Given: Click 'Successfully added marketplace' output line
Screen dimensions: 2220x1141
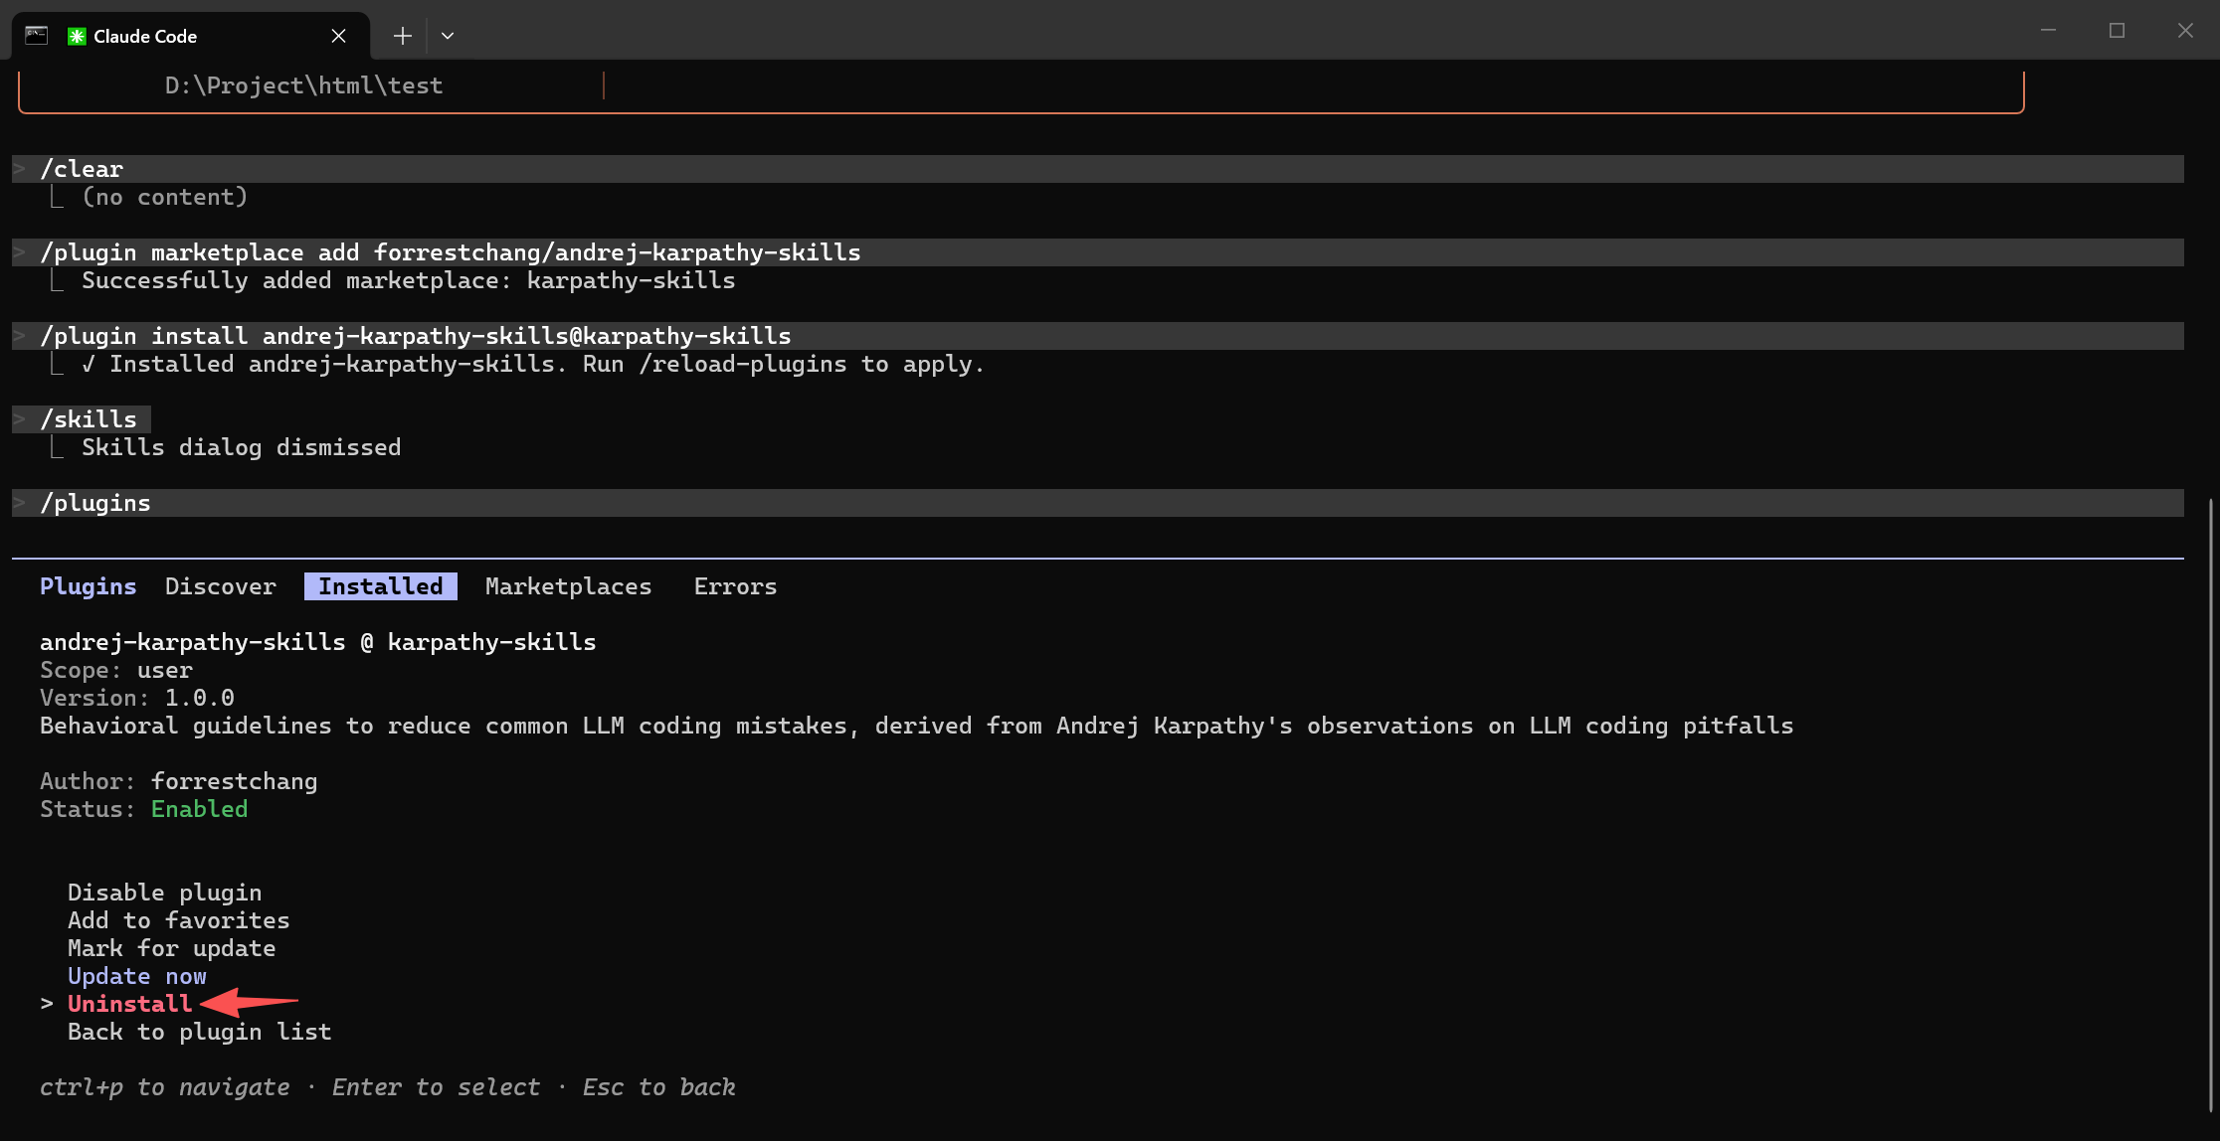Looking at the screenshot, I should (x=409, y=280).
